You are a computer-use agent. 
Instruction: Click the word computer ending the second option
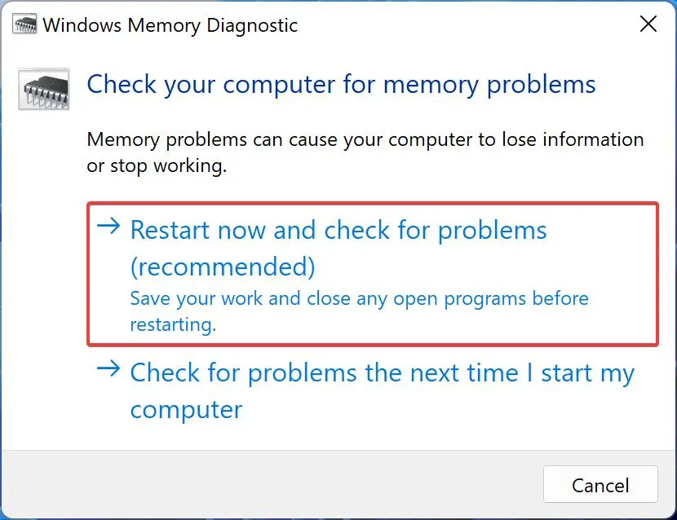[186, 409]
